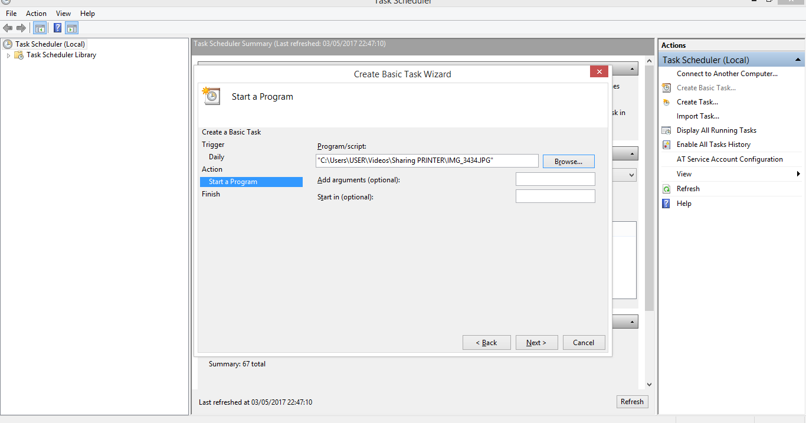Click Browse button for program
Screen dimensions: 806x423
point(568,161)
